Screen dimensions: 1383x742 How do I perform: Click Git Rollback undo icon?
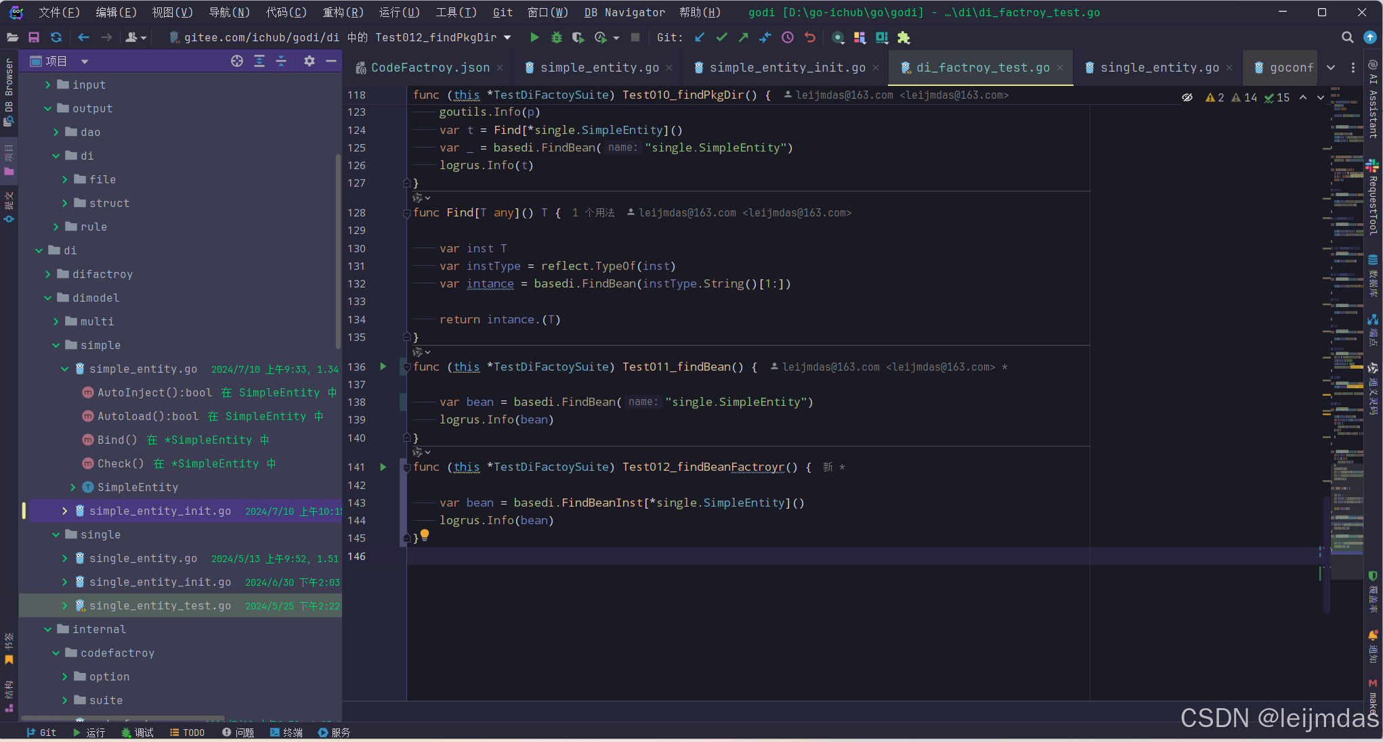[x=809, y=38]
